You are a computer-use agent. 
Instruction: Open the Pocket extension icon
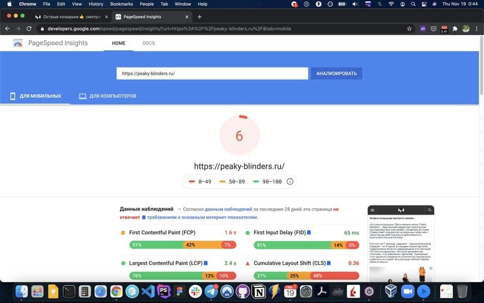(x=433, y=29)
